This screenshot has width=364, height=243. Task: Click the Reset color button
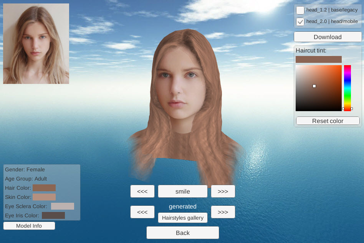click(328, 121)
